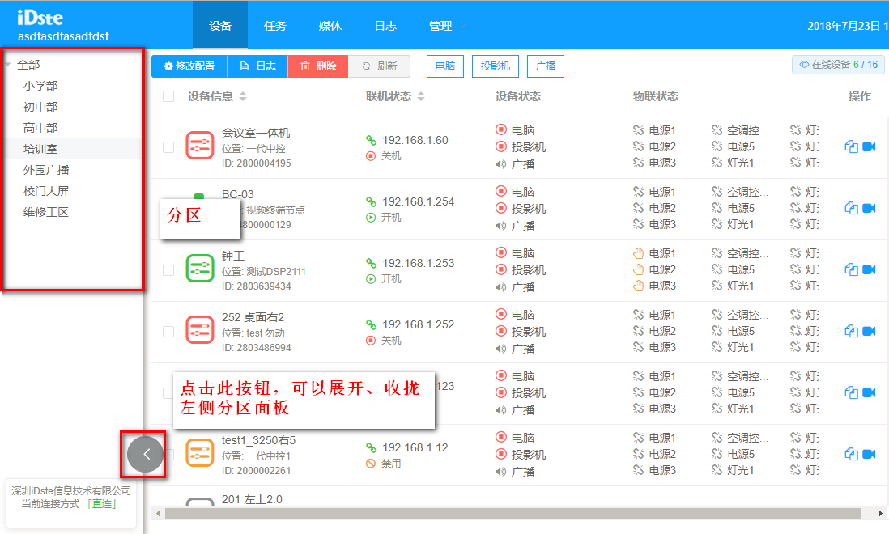Select 培训室 in the partition tree
This screenshot has width=889, height=534.
coord(40,149)
